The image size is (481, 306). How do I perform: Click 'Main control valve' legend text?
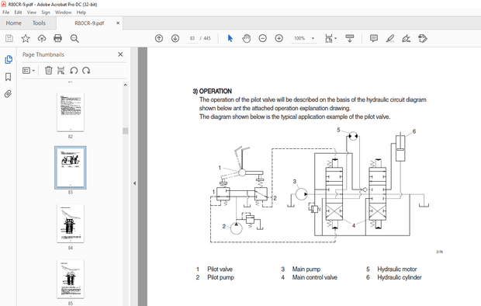pos(314,277)
